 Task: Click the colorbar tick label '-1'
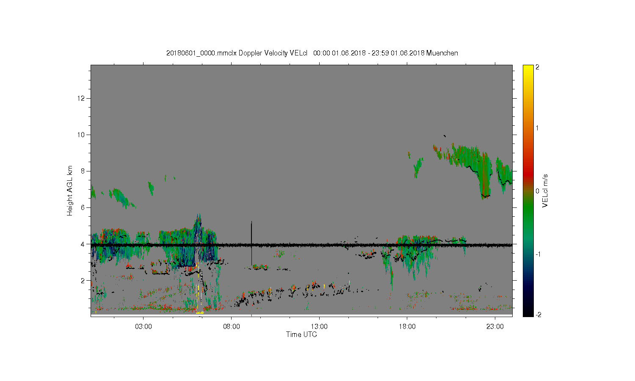click(x=538, y=254)
